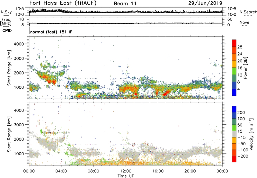Click the 'Time UT' axis title
This screenshot has height=178, width=257.
click(x=126, y=176)
